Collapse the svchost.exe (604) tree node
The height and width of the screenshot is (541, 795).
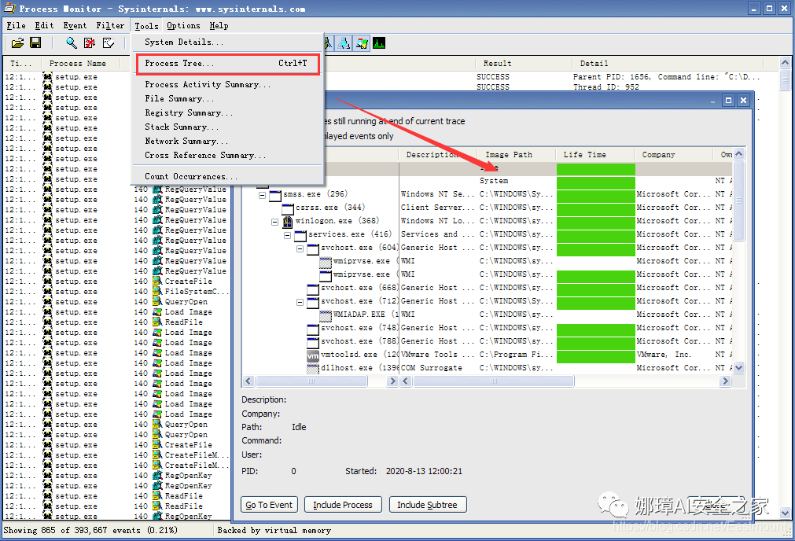pos(300,248)
